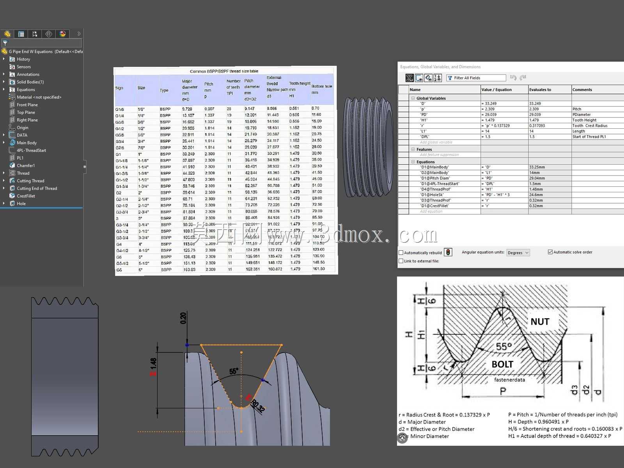Switch to Ordered View icon
The image size is (624, 468).
coord(438,78)
